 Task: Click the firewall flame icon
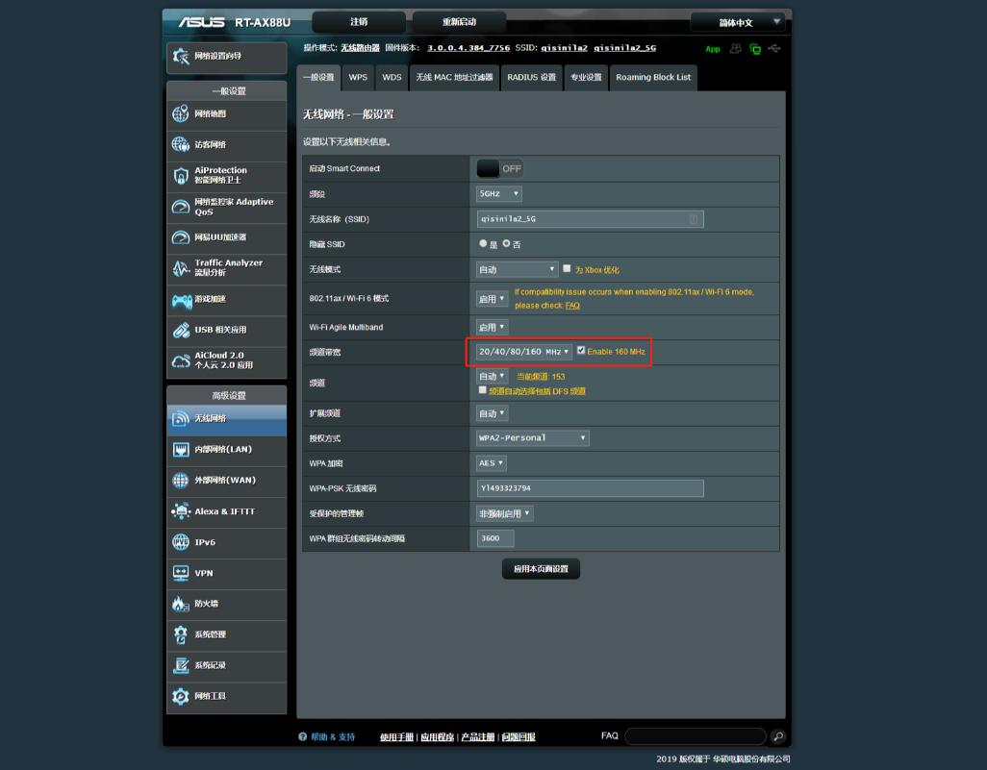tap(180, 604)
